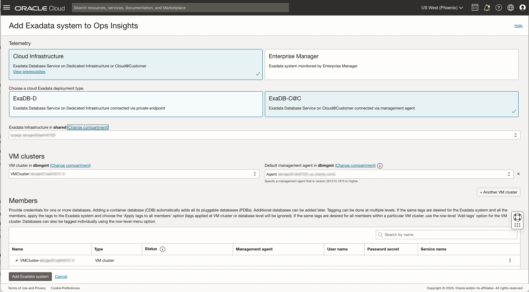Open the VM cluster selection dropdown
Screen dimensions: 529x292
(x=134, y=174)
